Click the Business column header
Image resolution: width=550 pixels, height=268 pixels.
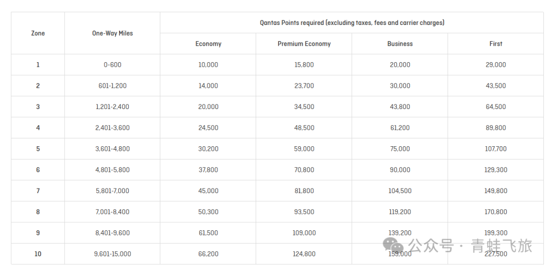400,44
